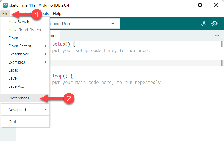Click the setup() function line in editor
Viewport: 224px width, 141px height.
[64, 44]
